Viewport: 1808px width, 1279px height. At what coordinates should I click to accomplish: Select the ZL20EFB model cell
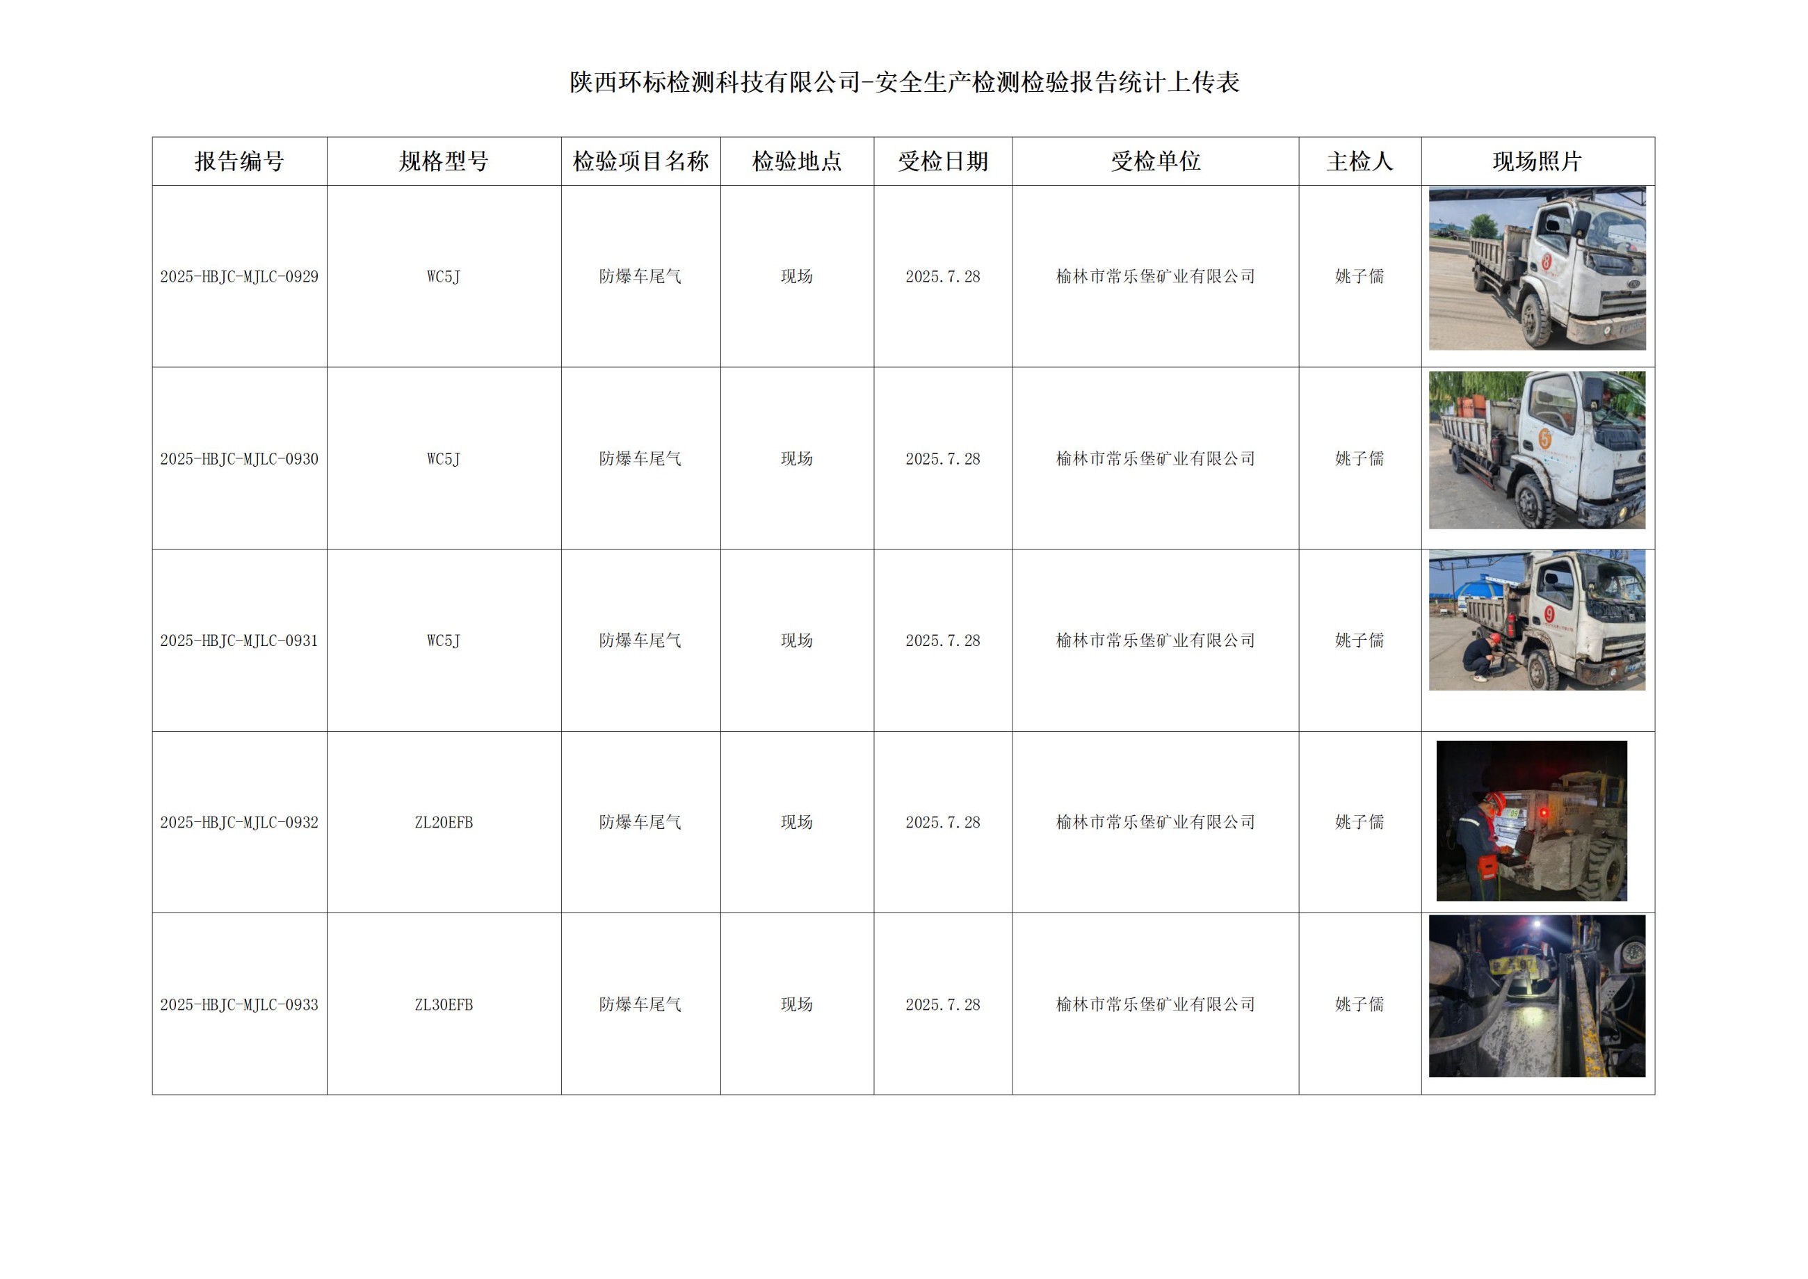coord(444,821)
